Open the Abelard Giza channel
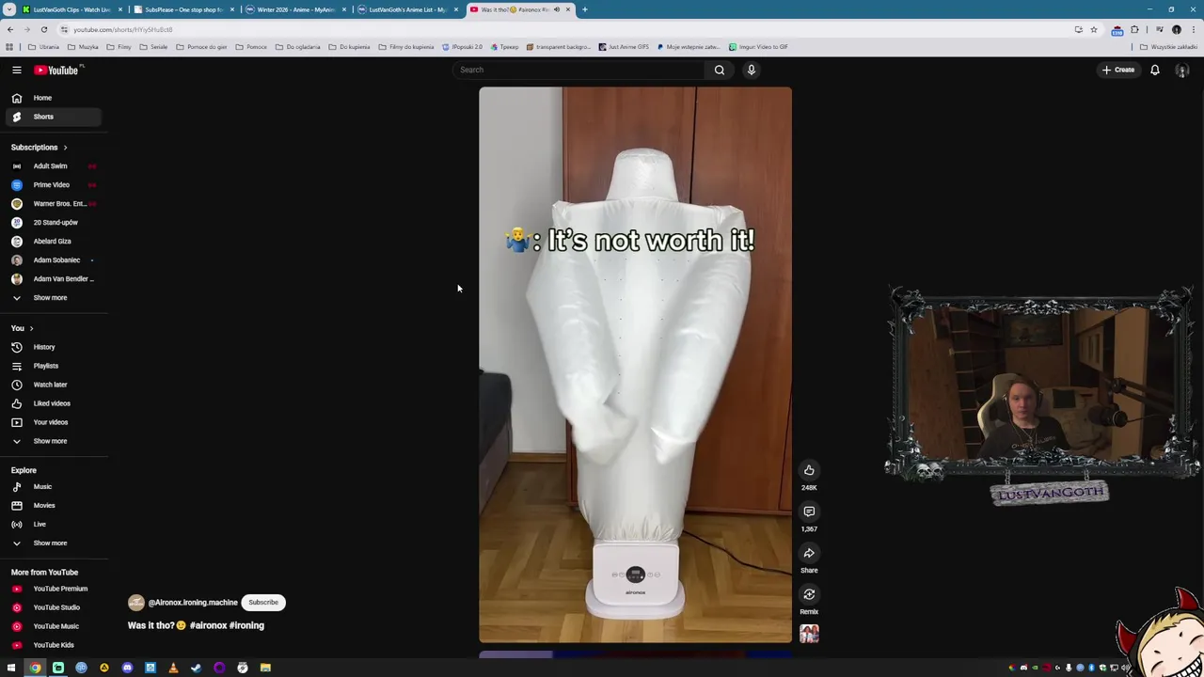1204x677 pixels. (x=54, y=241)
